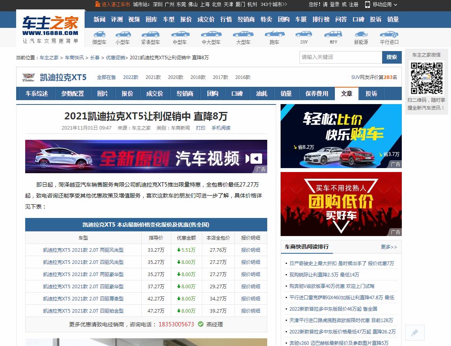
Task: Expand the 343个城市 city list
Action: (274, 4)
